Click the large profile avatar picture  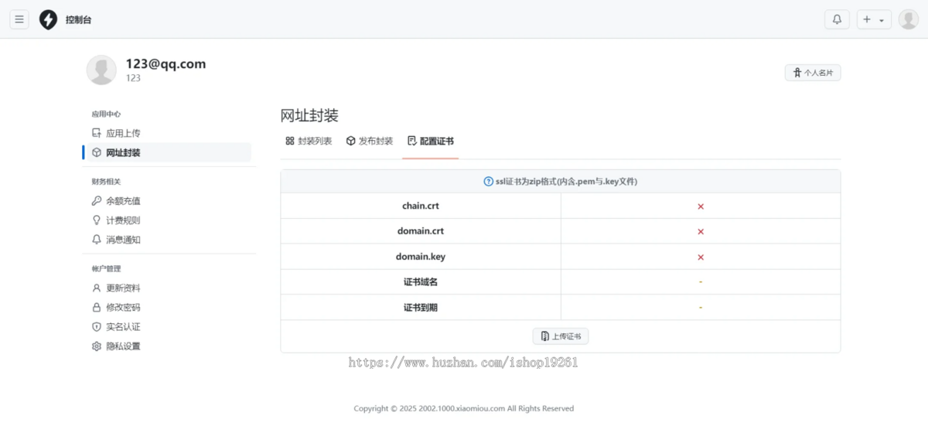click(x=101, y=70)
